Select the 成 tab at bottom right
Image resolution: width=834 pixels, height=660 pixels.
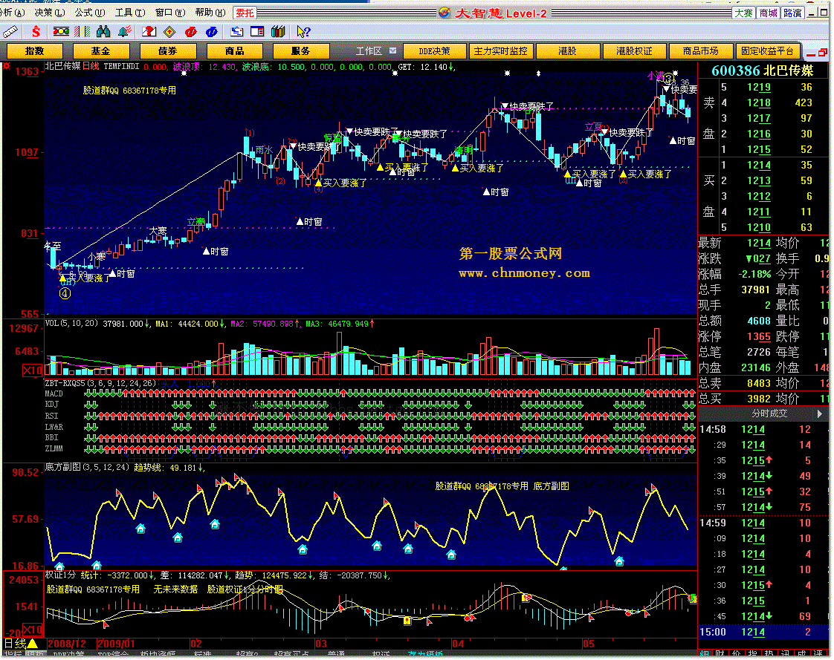802,654
